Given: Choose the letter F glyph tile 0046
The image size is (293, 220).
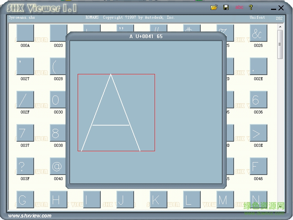Looking at the screenshot, I should (258, 167).
